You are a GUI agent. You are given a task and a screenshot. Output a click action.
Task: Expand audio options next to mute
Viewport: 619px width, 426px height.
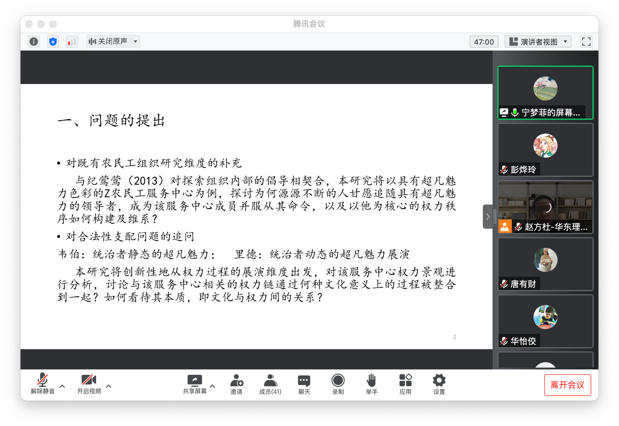(63, 386)
